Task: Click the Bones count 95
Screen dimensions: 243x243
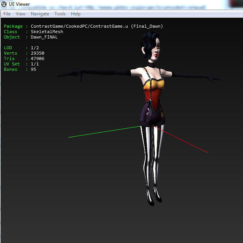Action: tap(34, 69)
